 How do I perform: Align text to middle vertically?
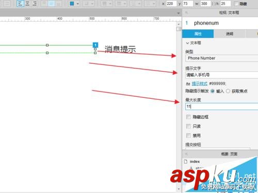click(51, 4)
